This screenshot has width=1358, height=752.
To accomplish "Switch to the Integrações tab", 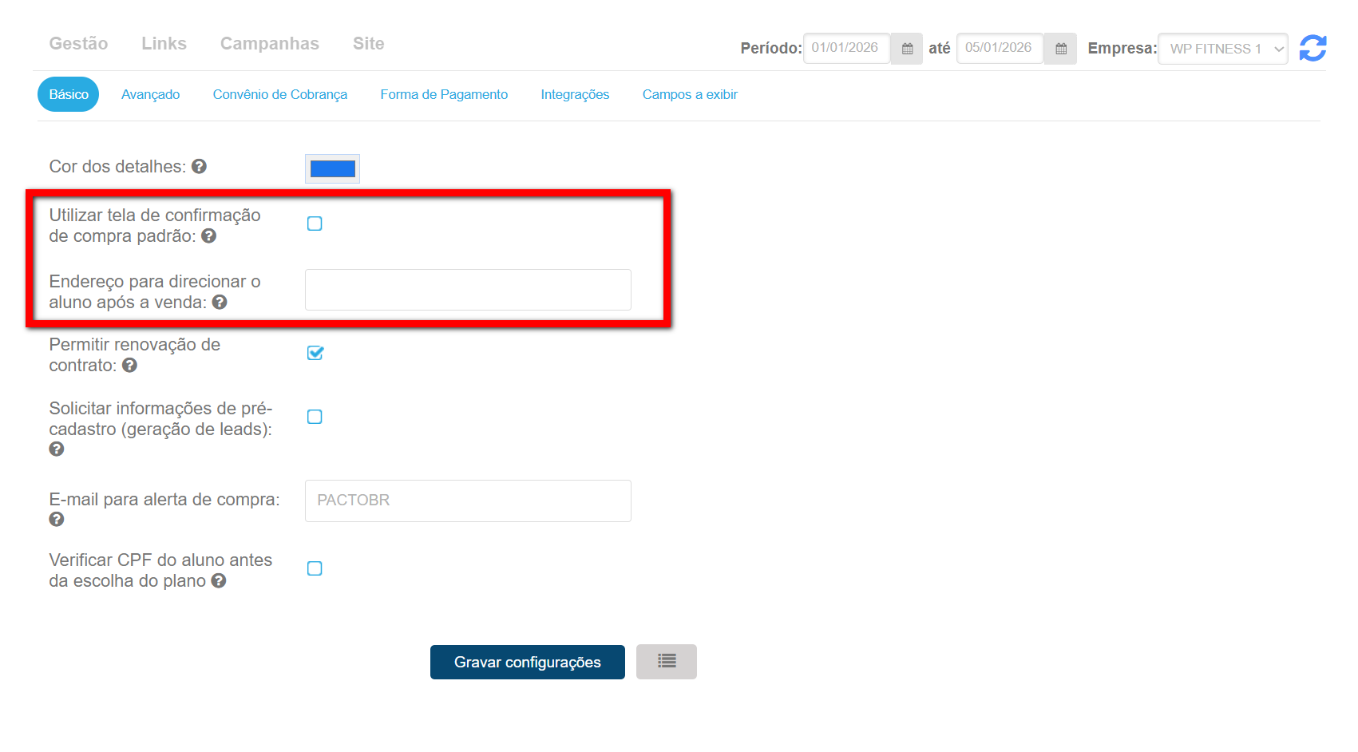I will click(x=575, y=94).
